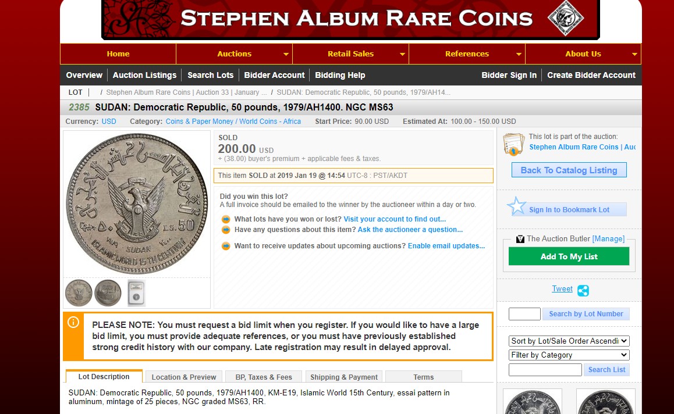The image size is (674, 414).
Task: Expand the References menu
Action: [467, 54]
